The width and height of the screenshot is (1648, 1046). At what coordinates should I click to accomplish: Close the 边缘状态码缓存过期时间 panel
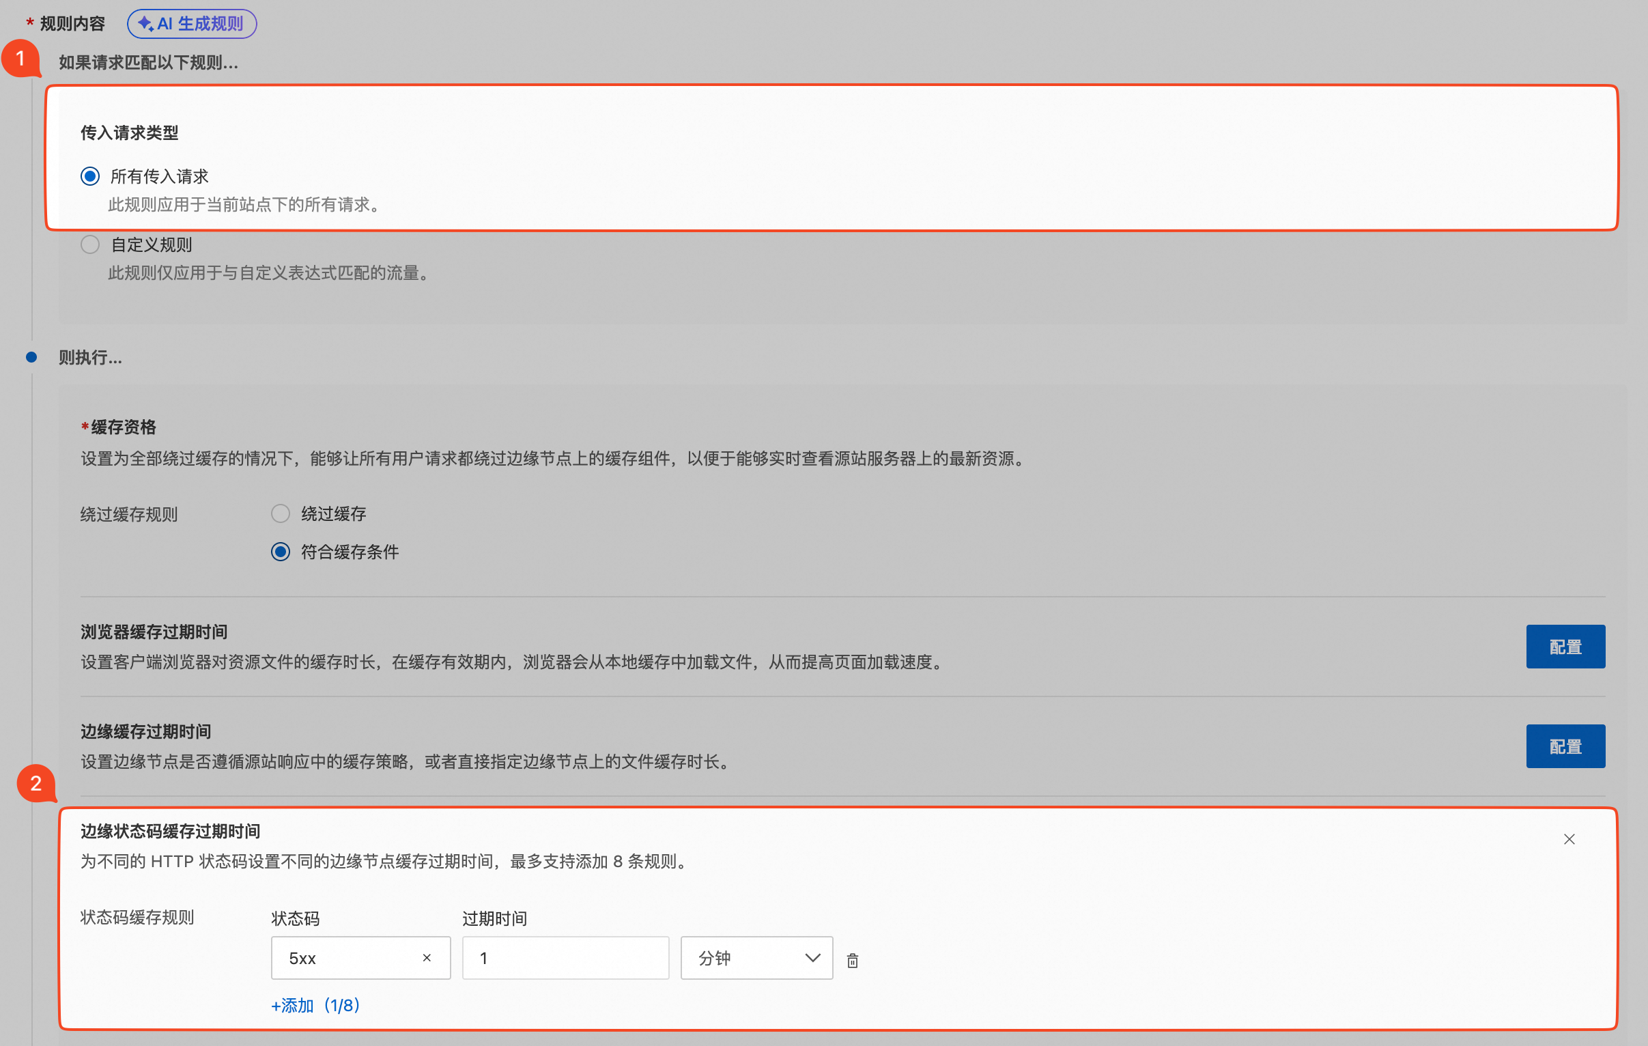pos(1569,838)
